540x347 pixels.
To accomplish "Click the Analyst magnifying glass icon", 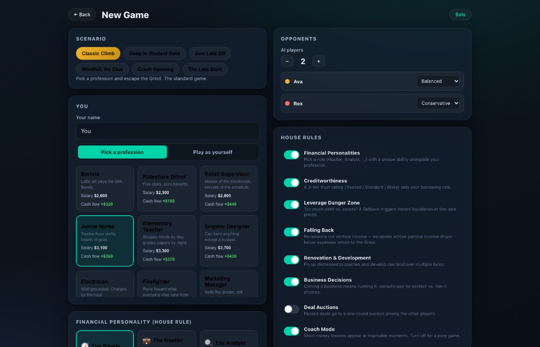I will tap(208, 343).
